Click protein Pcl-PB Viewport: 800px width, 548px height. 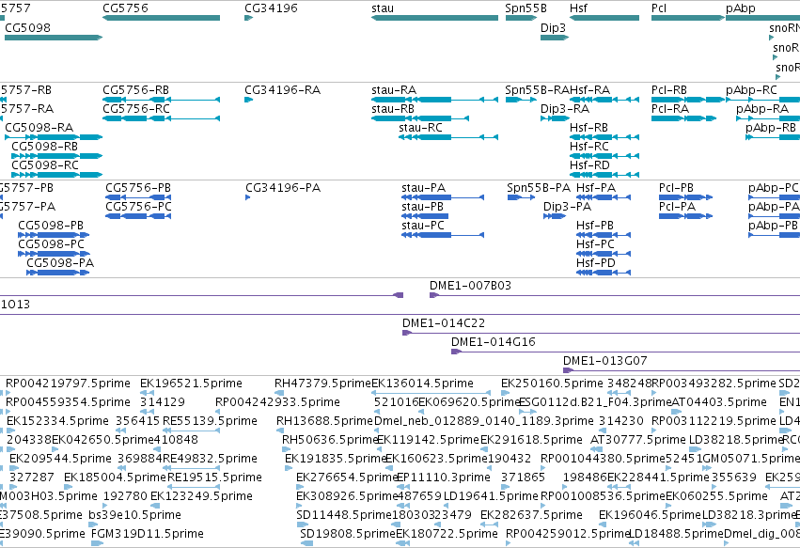[685, 197]
